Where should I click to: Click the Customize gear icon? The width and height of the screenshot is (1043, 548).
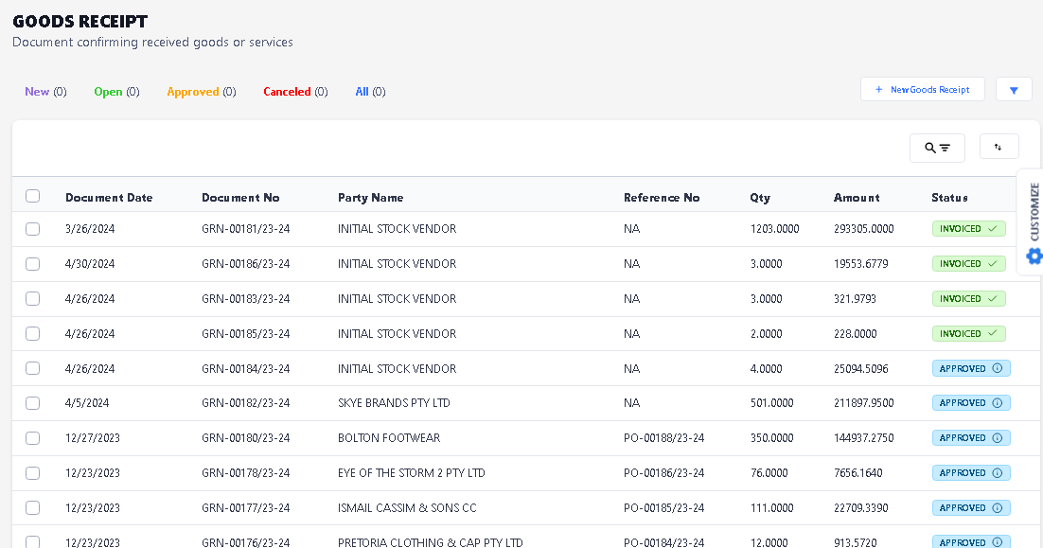(x=1034, y=256)
